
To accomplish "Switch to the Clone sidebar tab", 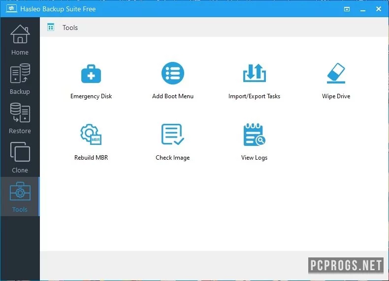I will coord(20,158).
